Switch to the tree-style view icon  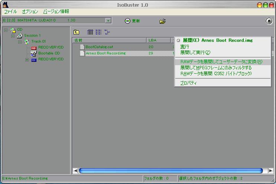pos(107,32)
